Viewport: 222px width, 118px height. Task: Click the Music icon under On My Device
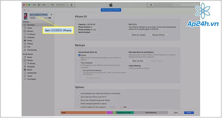(x=25, y=57)
